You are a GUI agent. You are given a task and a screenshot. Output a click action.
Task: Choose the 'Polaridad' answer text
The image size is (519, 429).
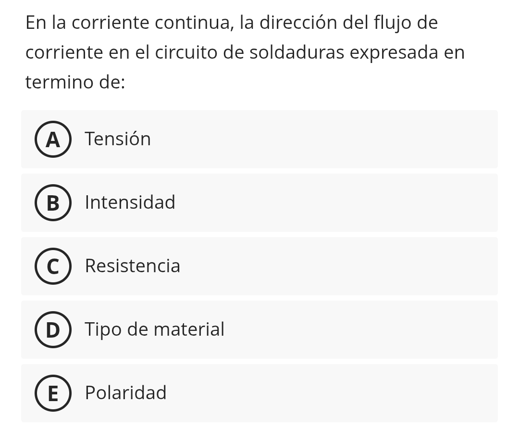click(126, 393)
